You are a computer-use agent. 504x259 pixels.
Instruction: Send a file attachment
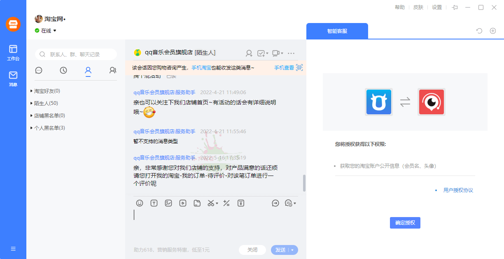(197, 203)
